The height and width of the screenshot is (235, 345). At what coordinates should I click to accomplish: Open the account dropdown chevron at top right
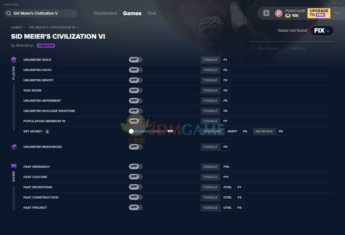pos(337,13)
